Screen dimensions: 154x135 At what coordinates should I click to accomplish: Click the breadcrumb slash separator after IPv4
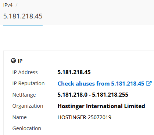pos(17,5)
